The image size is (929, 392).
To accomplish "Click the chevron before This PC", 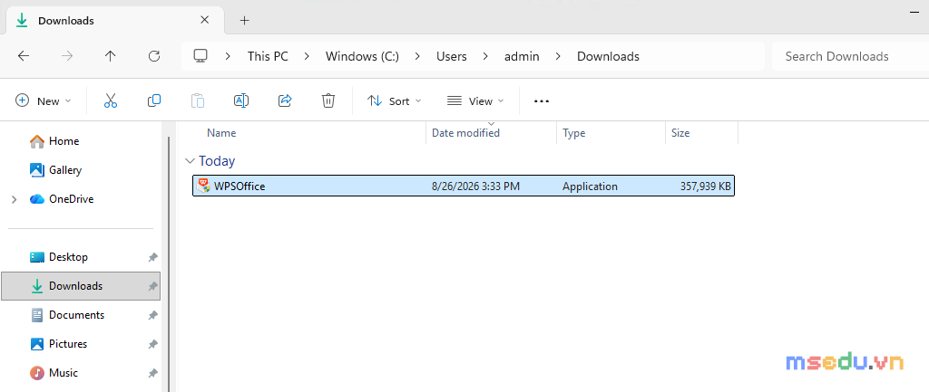I will pyautogui.click(x=228, y=56).
